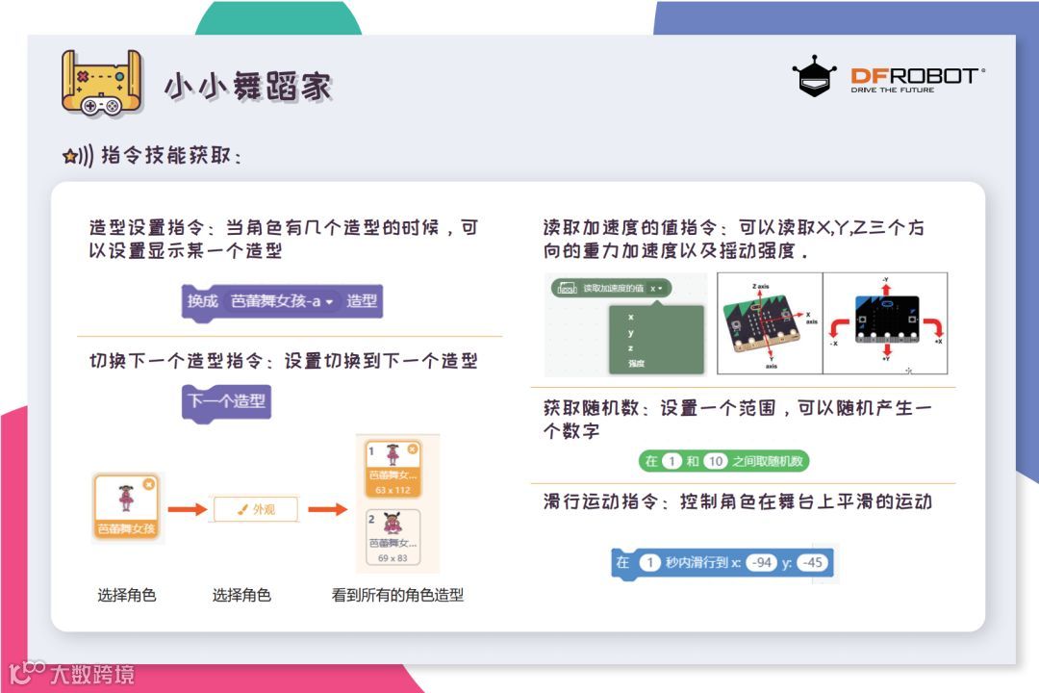
Task: Choose y in the acceleration dropdown list
Action: pyautogui.click(x=631, y=333)
